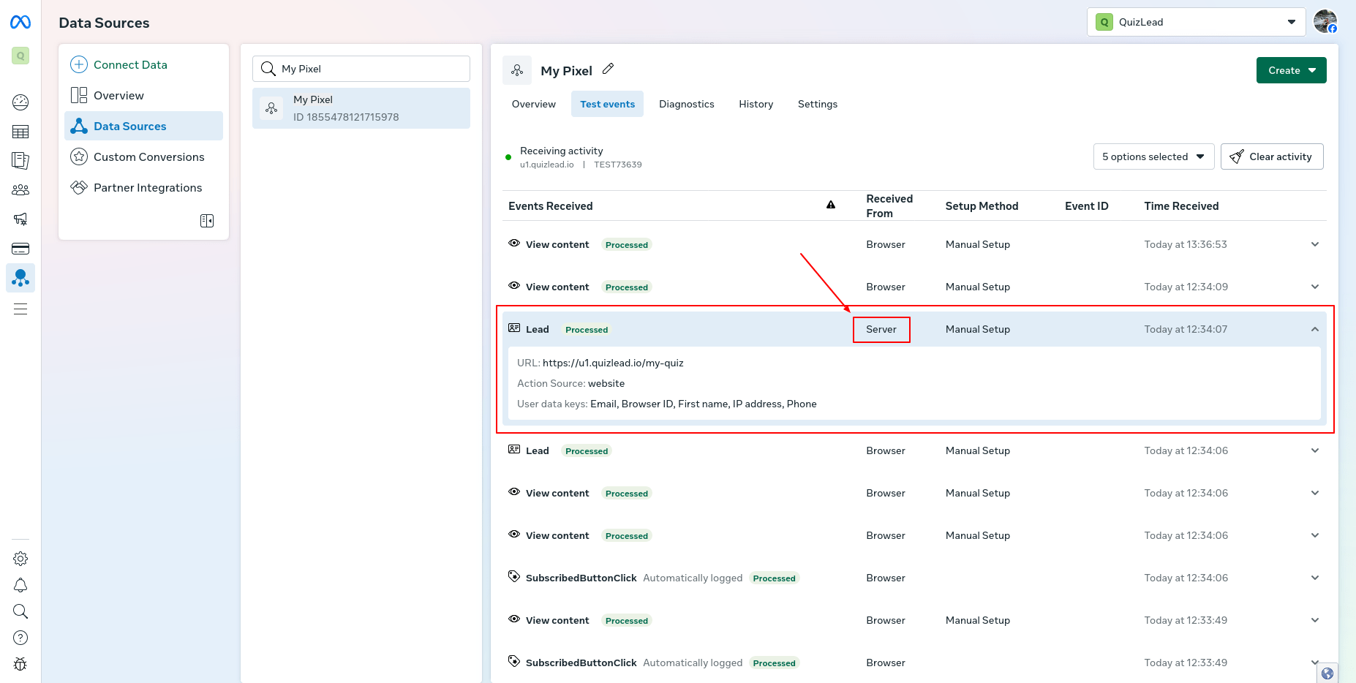Click the TEST73639 test code text
Viewport: 1356px width, 683px height.
(618, 165)
